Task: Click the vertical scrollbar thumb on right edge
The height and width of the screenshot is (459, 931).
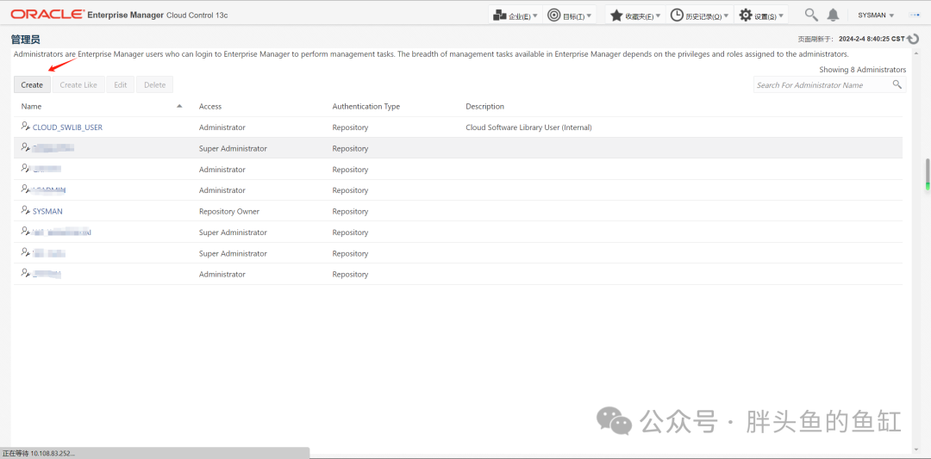Action: (x=928, y=174)
